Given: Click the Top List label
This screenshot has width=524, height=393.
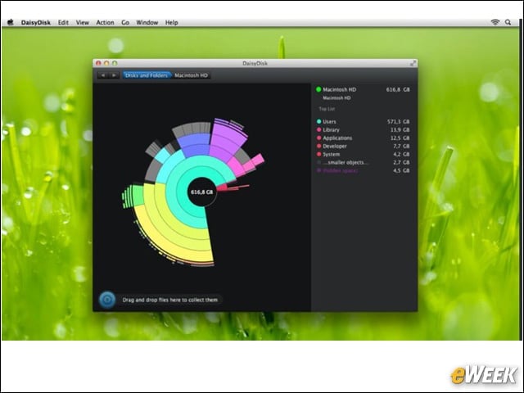Looking at the screenshot, I should click(327, 109).
